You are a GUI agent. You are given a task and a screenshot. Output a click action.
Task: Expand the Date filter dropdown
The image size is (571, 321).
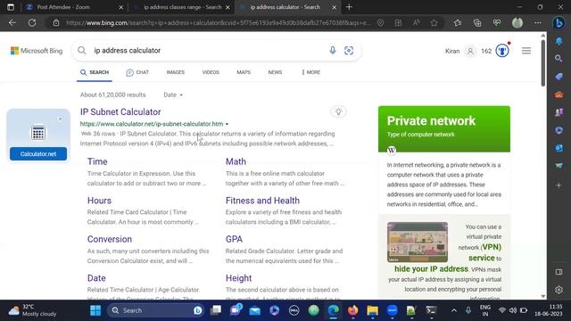(x=173, y=95)
